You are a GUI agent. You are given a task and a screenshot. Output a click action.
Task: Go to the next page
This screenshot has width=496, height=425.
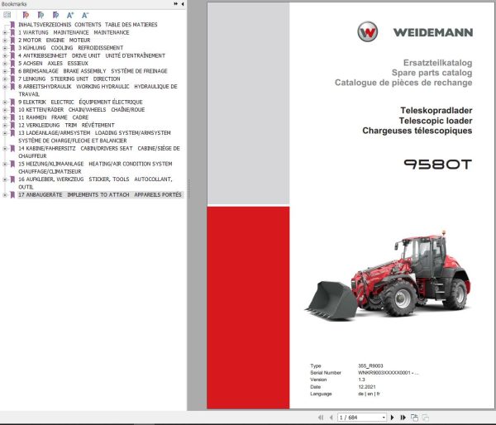tap(392, 418)
